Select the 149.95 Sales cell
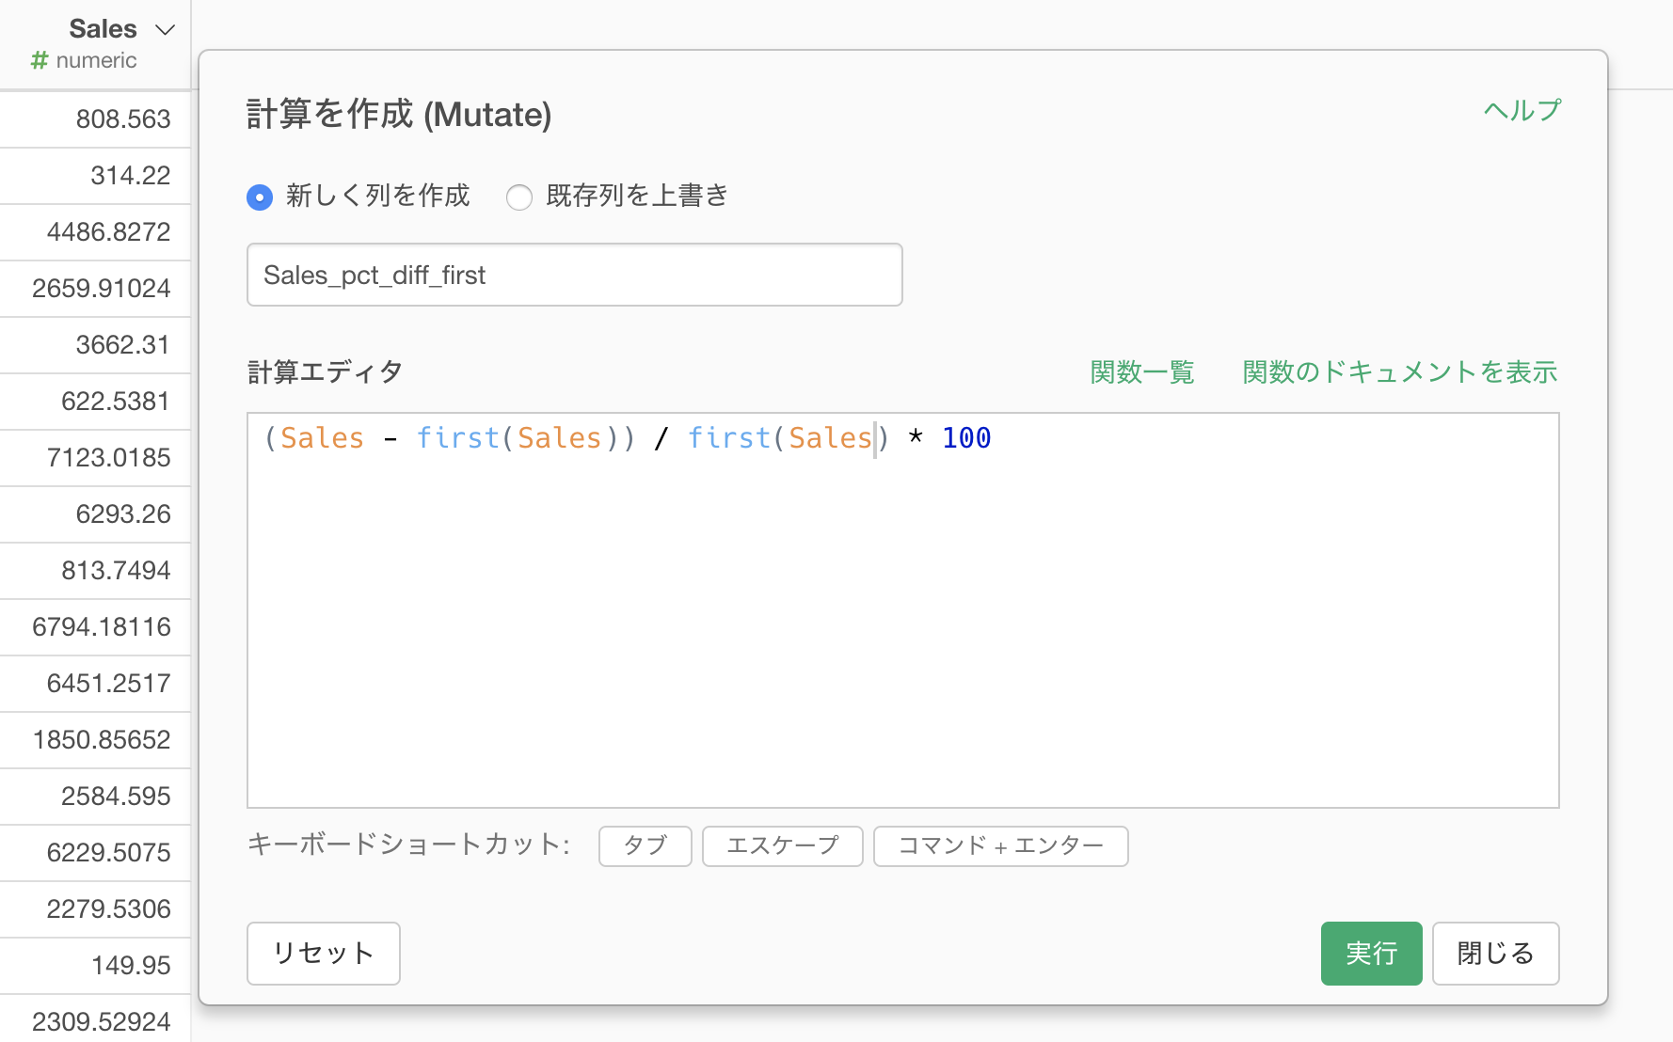 pyautogui.click(x=95, y=966)
